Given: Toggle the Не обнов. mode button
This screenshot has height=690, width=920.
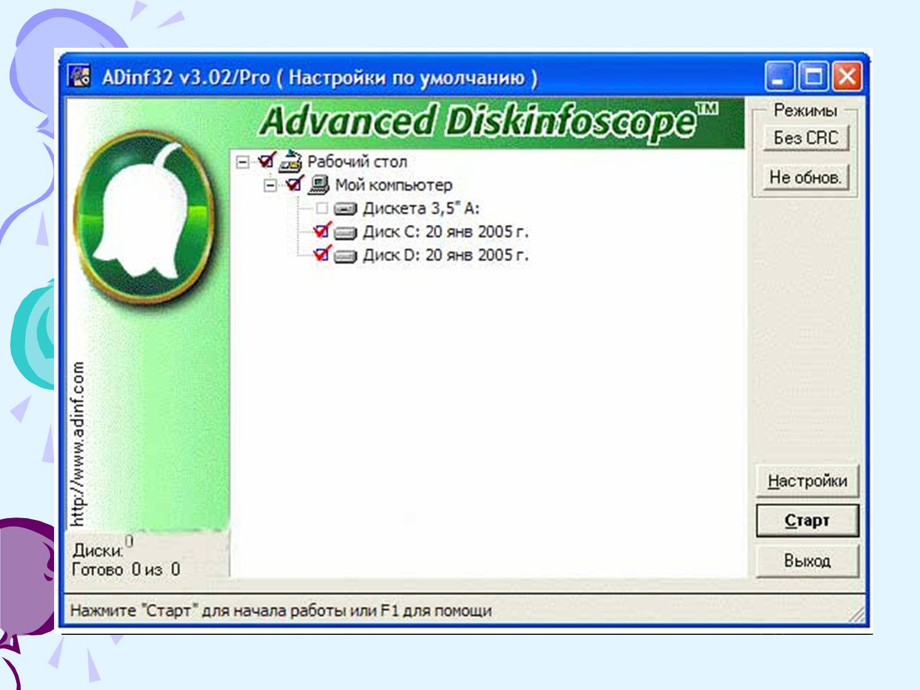Looking at the screenshot, I should (806, 177).
